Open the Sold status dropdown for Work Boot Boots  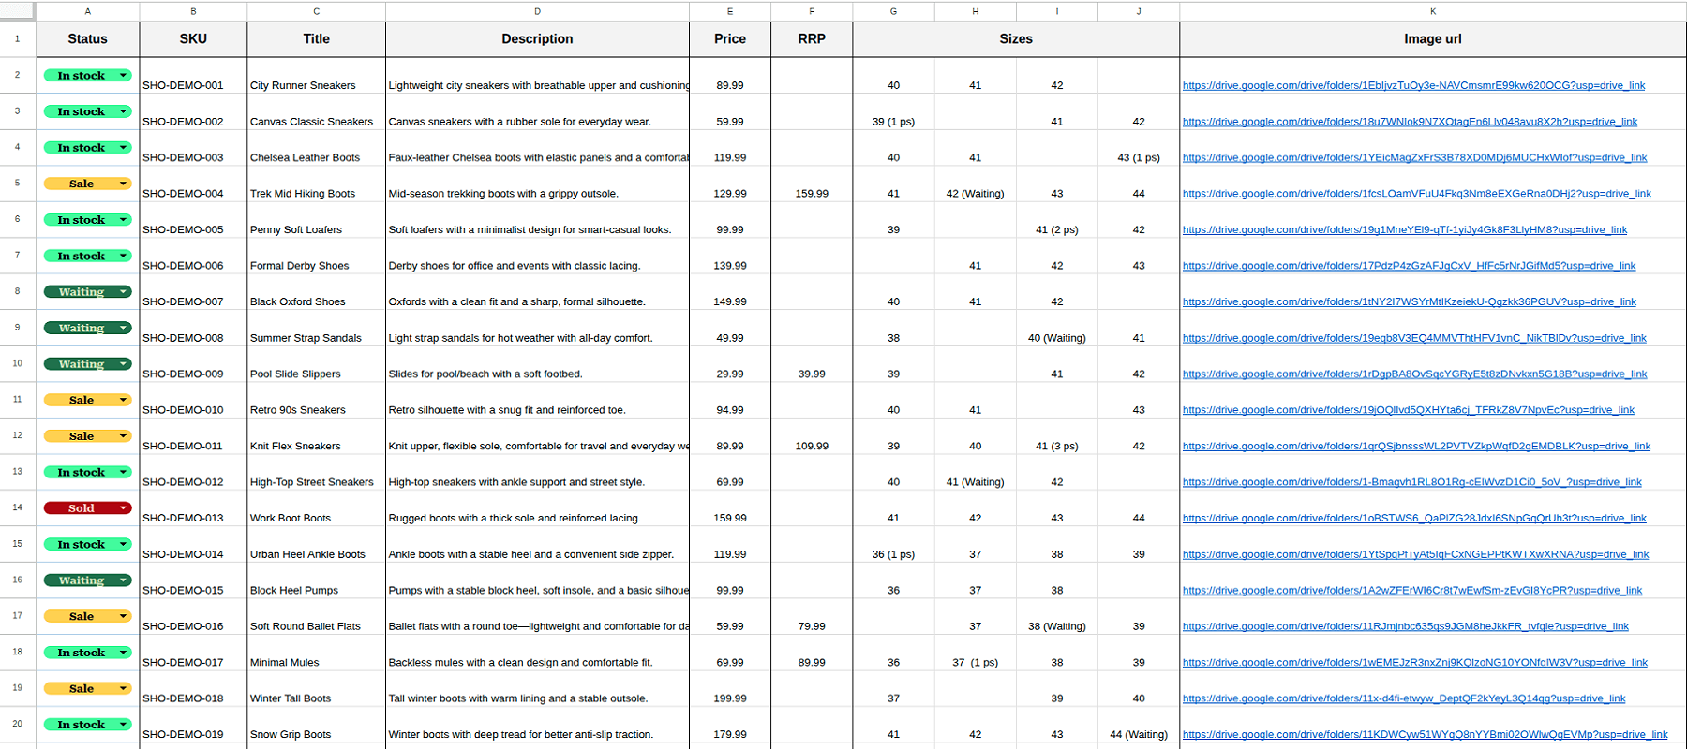tap(123, 508)
